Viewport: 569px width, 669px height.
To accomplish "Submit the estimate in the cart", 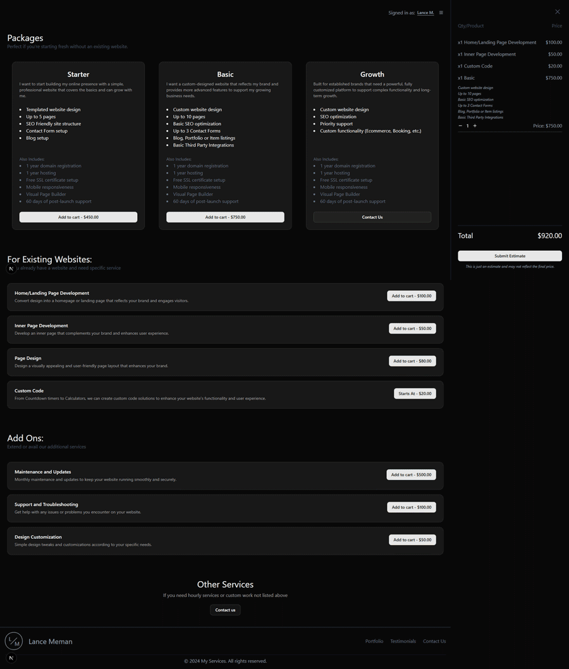I will click(510, 256).
